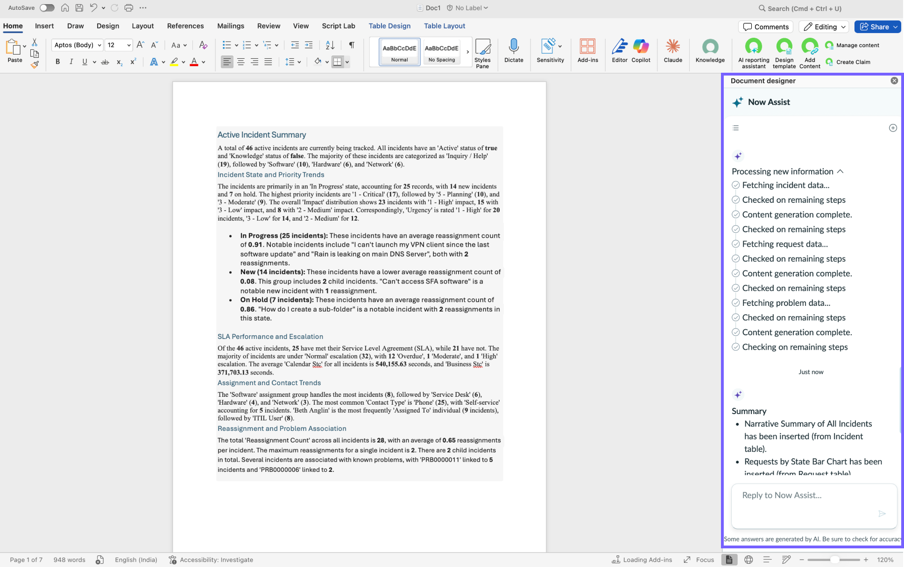The height and width of the screenshot is (567, 904).
Task: Apply Subscript formatting
Action: tap(120, 62)
